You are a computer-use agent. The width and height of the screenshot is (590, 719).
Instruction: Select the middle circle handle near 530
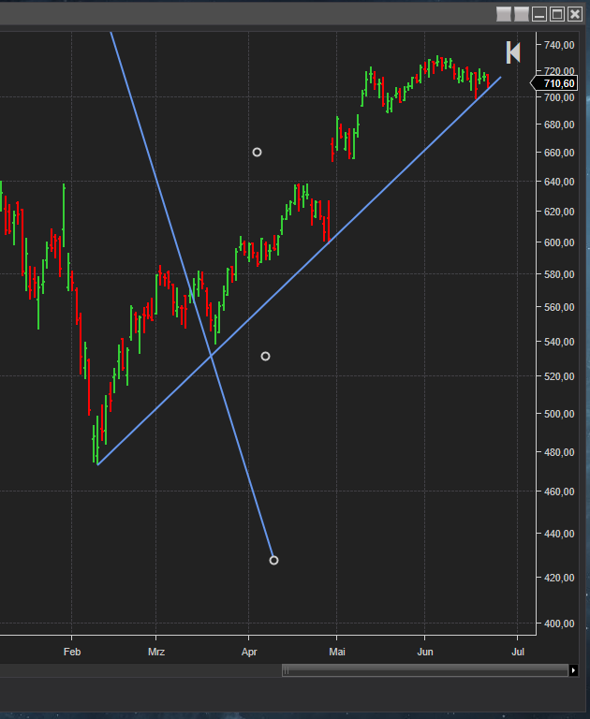pos(265,357)
